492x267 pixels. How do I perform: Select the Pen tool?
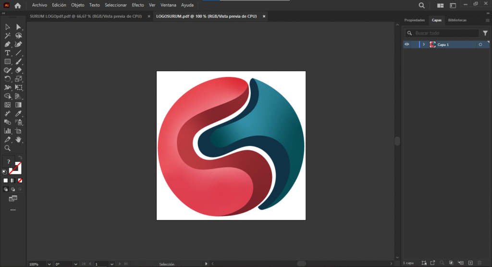(x=8, y=44)
